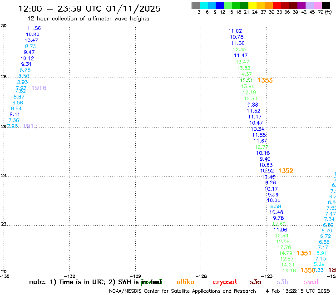This screenshot has width=336, height=295.
Task: Click the wave height value 5.91
Action: pos(322,253)
